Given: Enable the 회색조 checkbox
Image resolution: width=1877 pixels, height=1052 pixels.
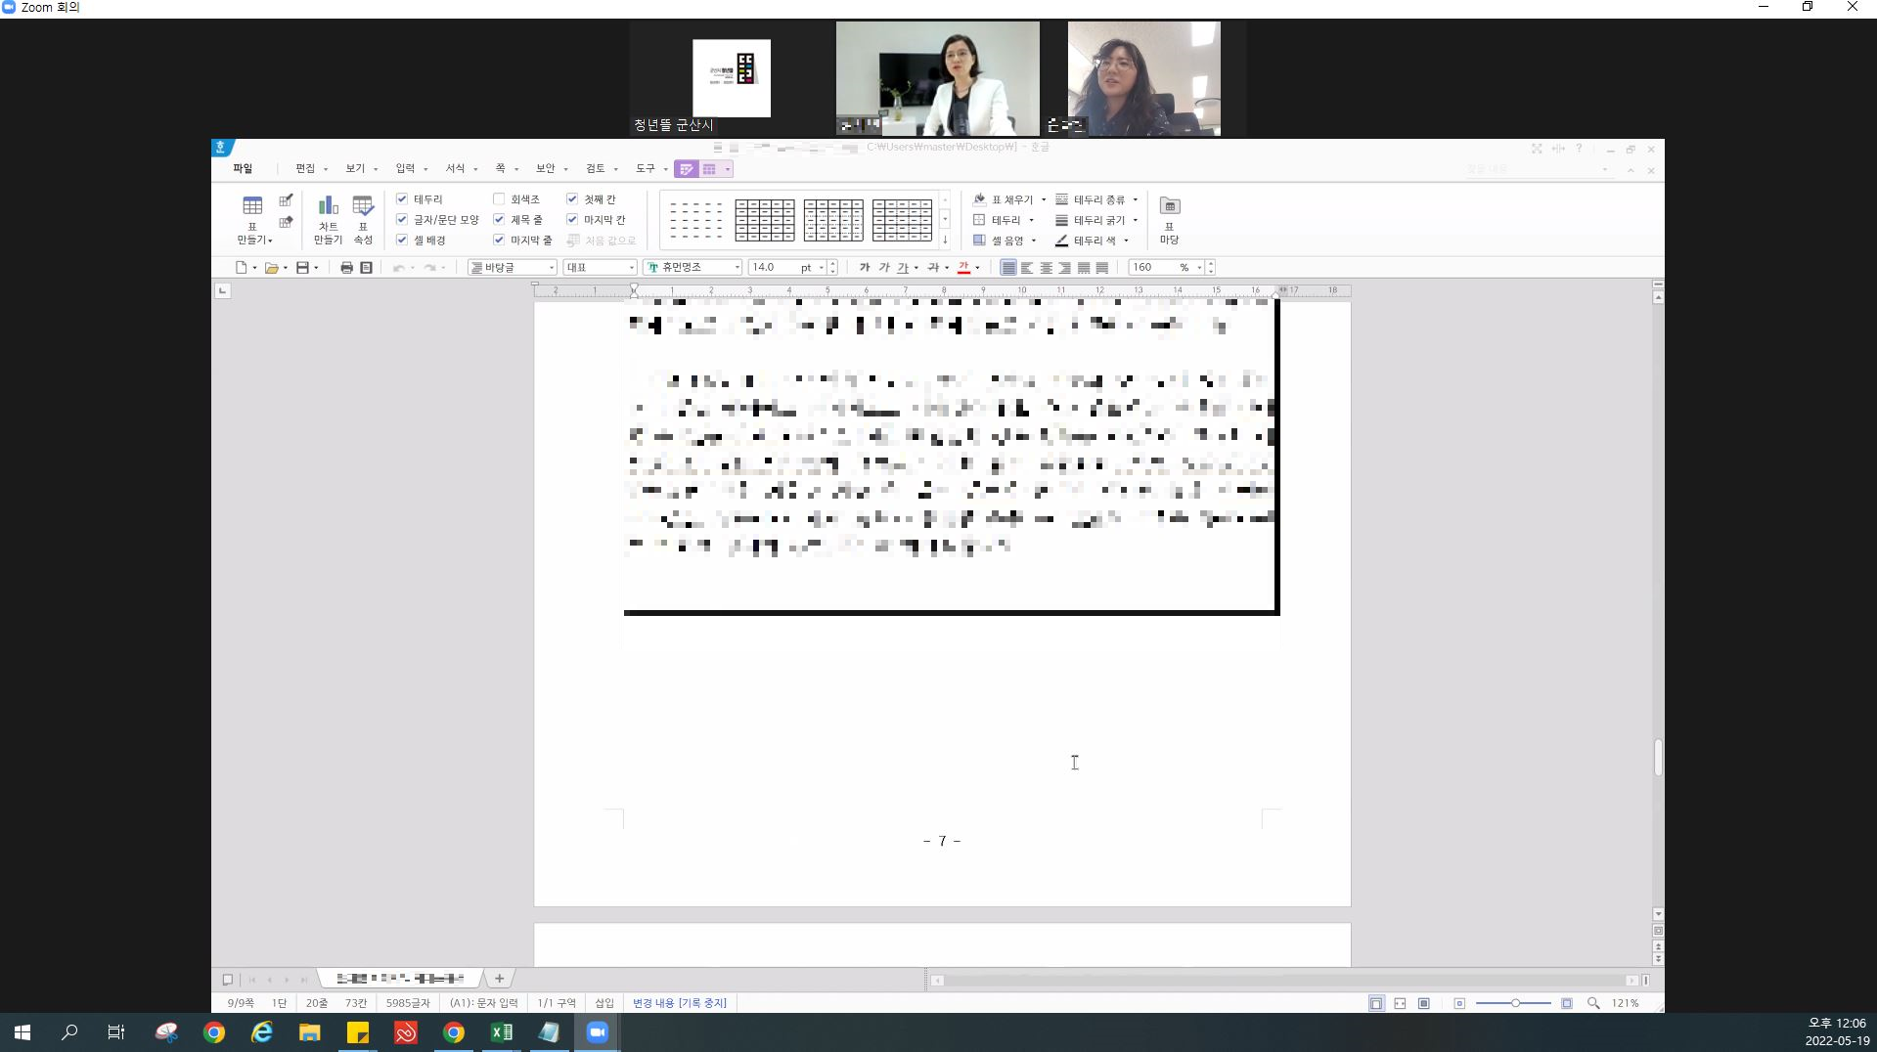Looking at the screenshot, I should point(499,199).
